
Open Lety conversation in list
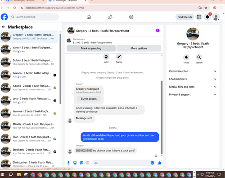pyautogui.click(x=29, y=101)
